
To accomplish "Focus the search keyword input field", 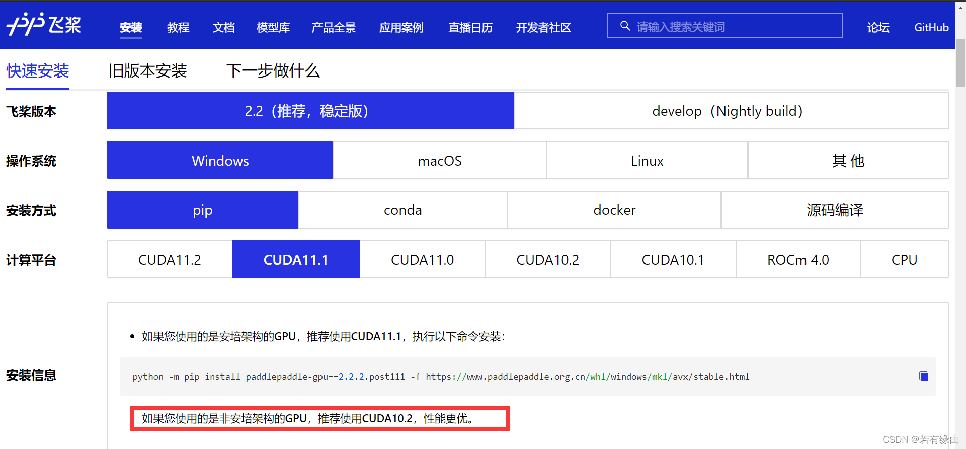I will coord(725,26).
